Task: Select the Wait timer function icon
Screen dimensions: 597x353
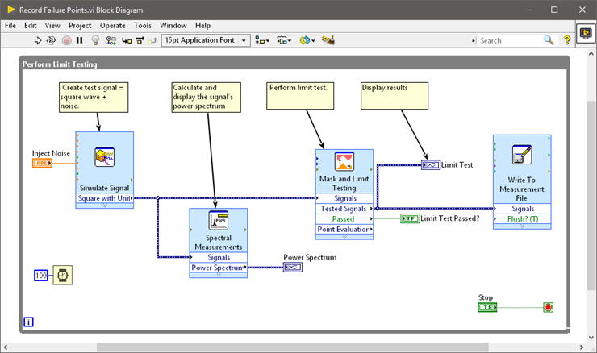Action: click(62, 275)
